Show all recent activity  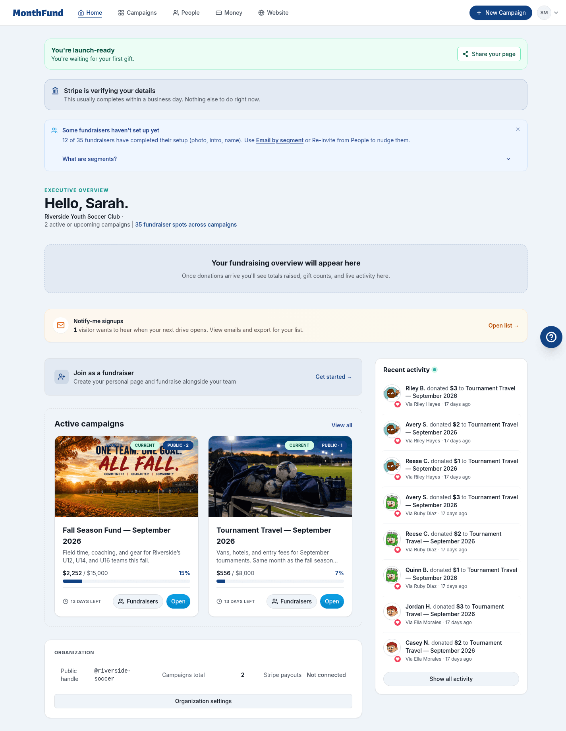coord(451,679)
